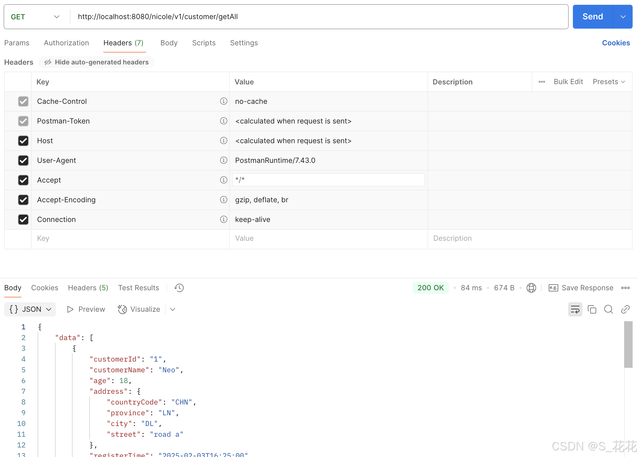Open the headers table options ellipsis
638x457 pixels.
[x=542, y=82]
